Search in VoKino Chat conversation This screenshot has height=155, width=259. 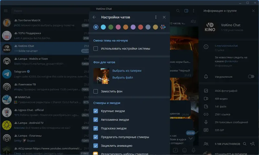pos(178,11)
